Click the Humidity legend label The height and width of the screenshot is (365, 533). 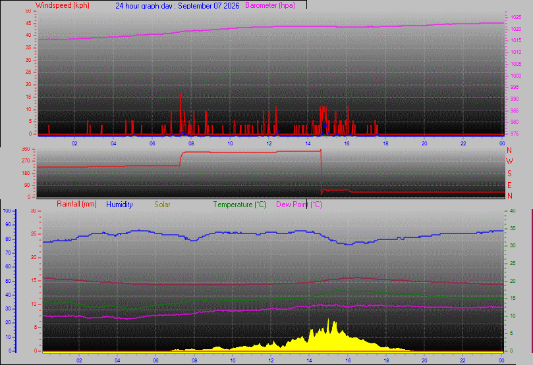tap(119, 205)
